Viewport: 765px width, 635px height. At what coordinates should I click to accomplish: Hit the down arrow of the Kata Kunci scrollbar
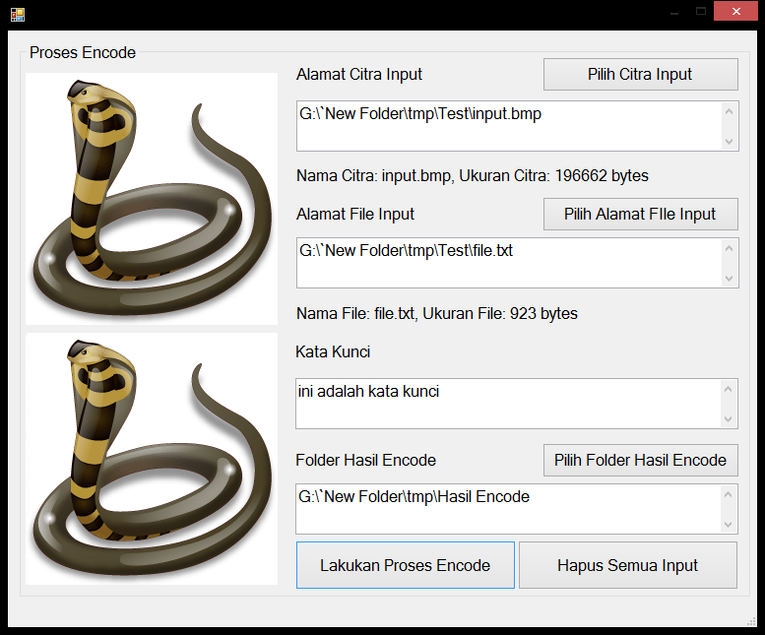pyautogui.click(x=729, y=419)
